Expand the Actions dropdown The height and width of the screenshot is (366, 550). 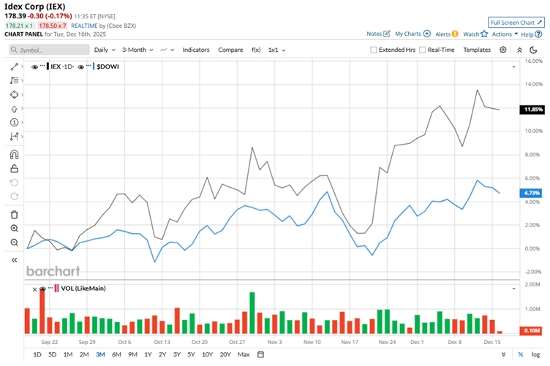[x=505, y=34]
